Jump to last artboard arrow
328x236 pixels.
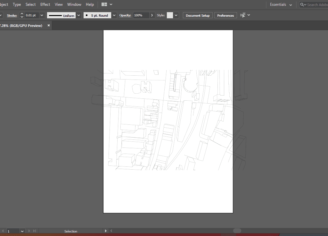click(x=35, y=231)
